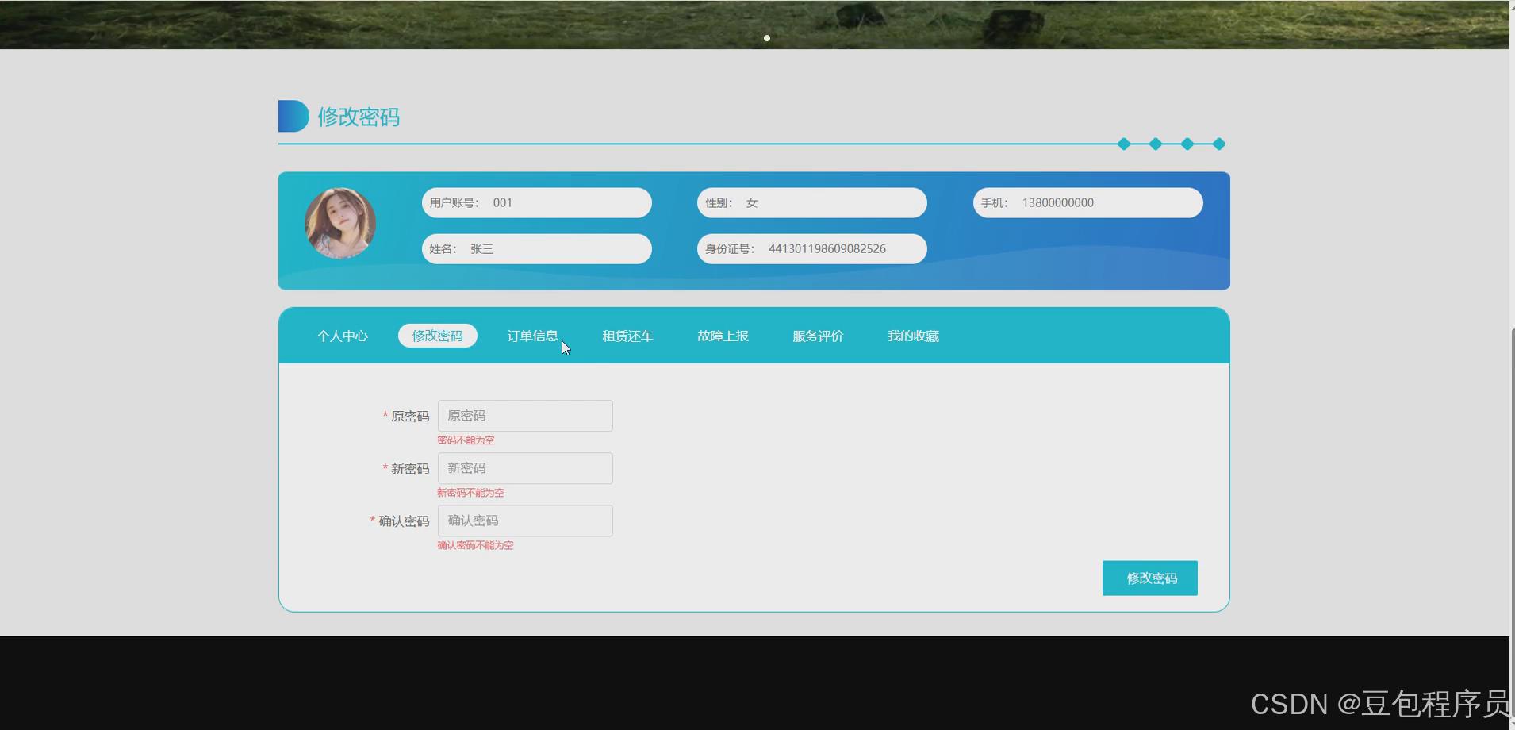Show the 我的收藏 tab
Screen dimensions: 1515x730
(913, 336)
